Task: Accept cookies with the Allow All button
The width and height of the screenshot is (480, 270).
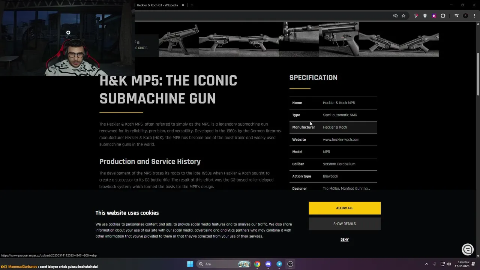Action: [x=345, y=208]
